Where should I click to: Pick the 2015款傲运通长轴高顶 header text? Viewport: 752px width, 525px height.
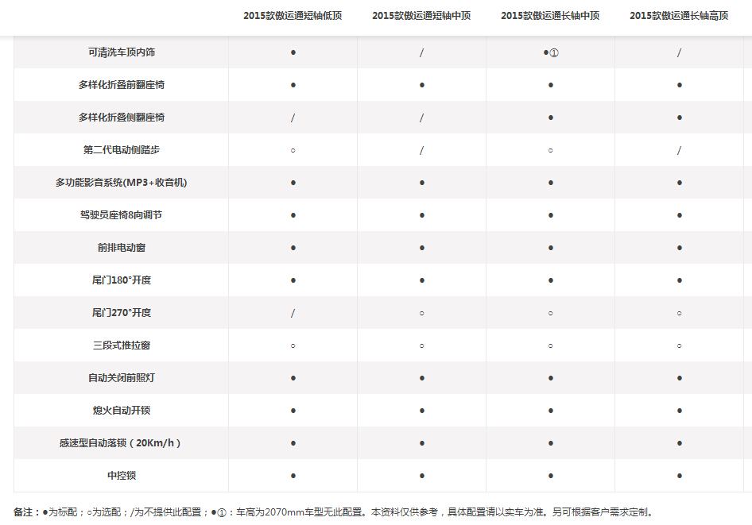[679, 16]
